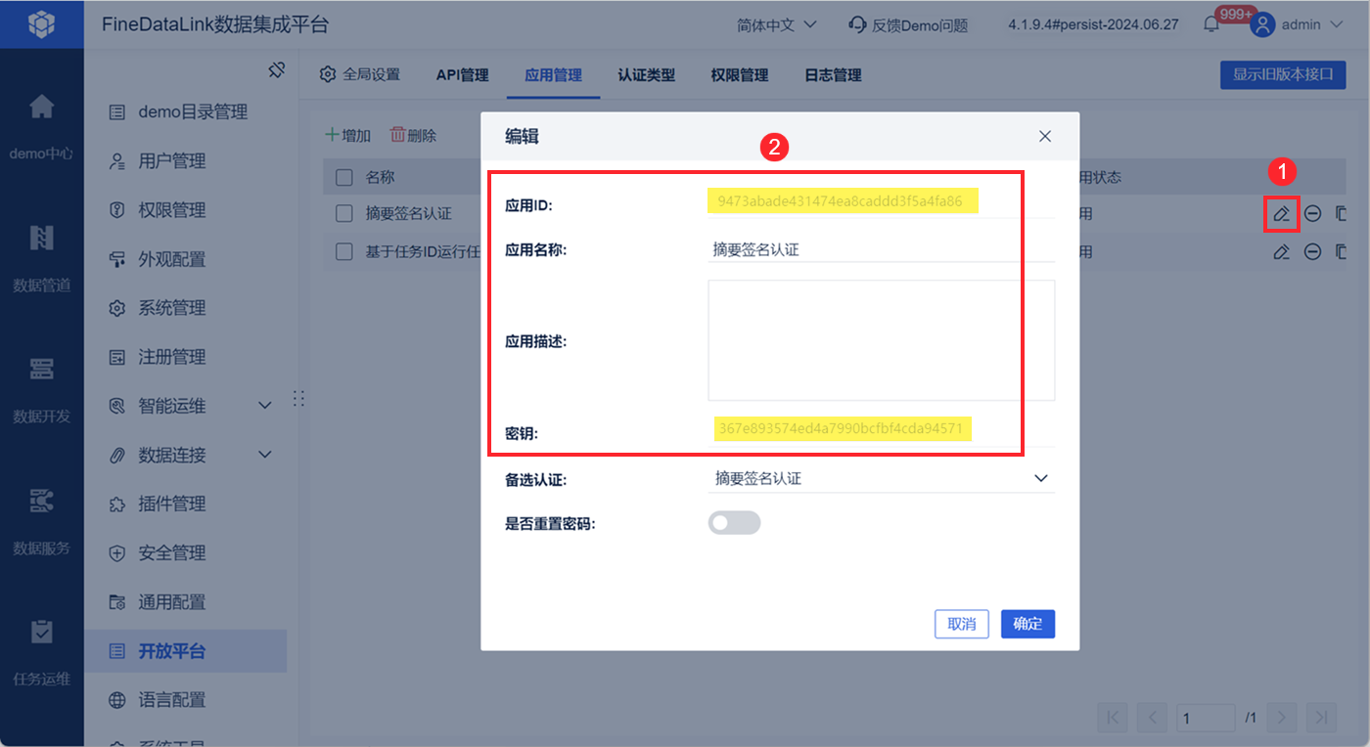This screenshot has height=747, width=1370.
Task: Click the copy icon for 摘要签名认证 row
Action: pyautogui.click(x=1341, y=213)
